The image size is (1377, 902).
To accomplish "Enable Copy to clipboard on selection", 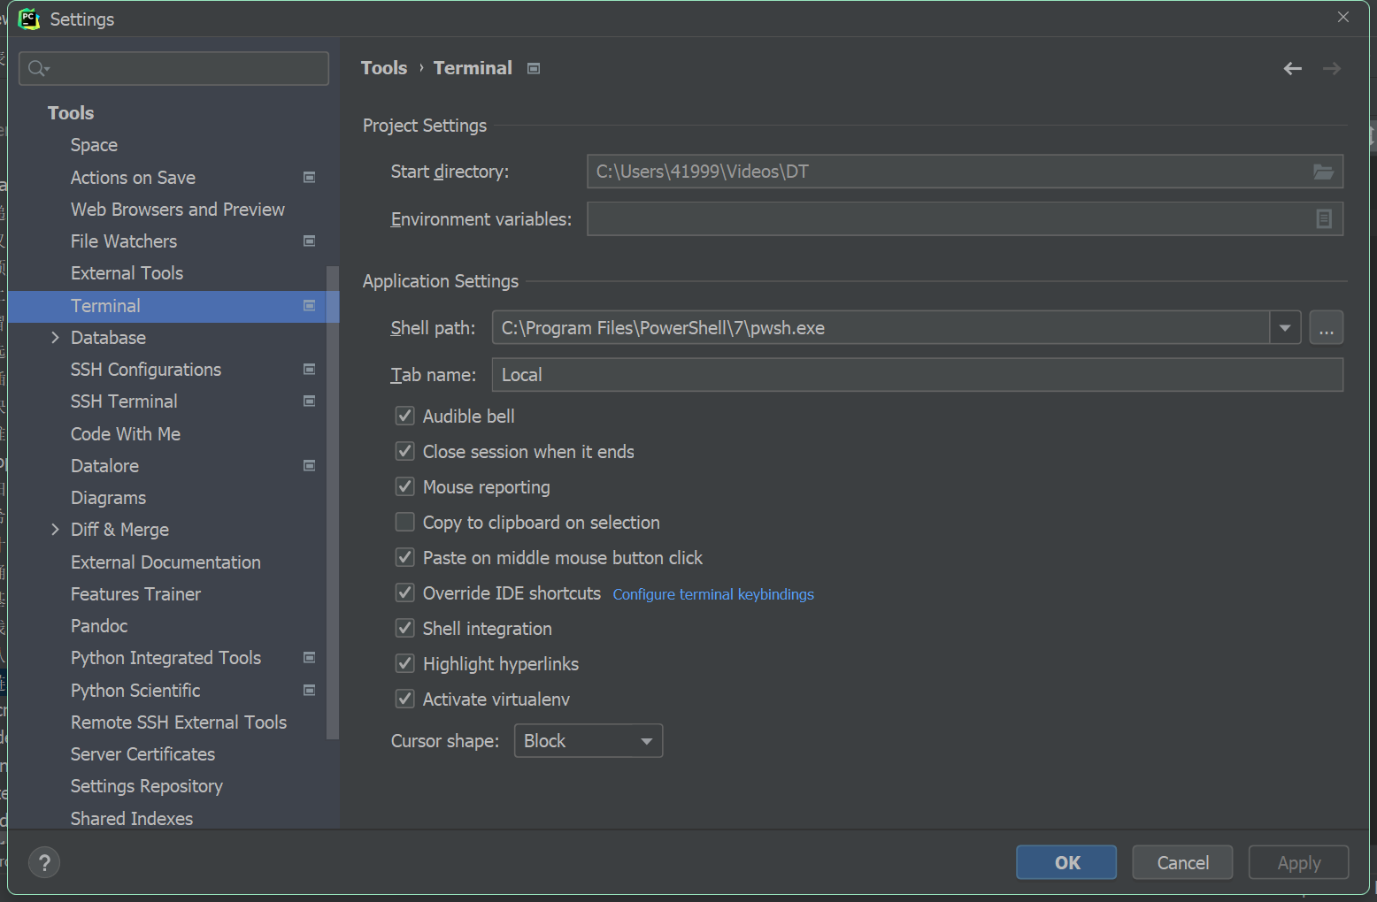I will (x=405, y=523).
